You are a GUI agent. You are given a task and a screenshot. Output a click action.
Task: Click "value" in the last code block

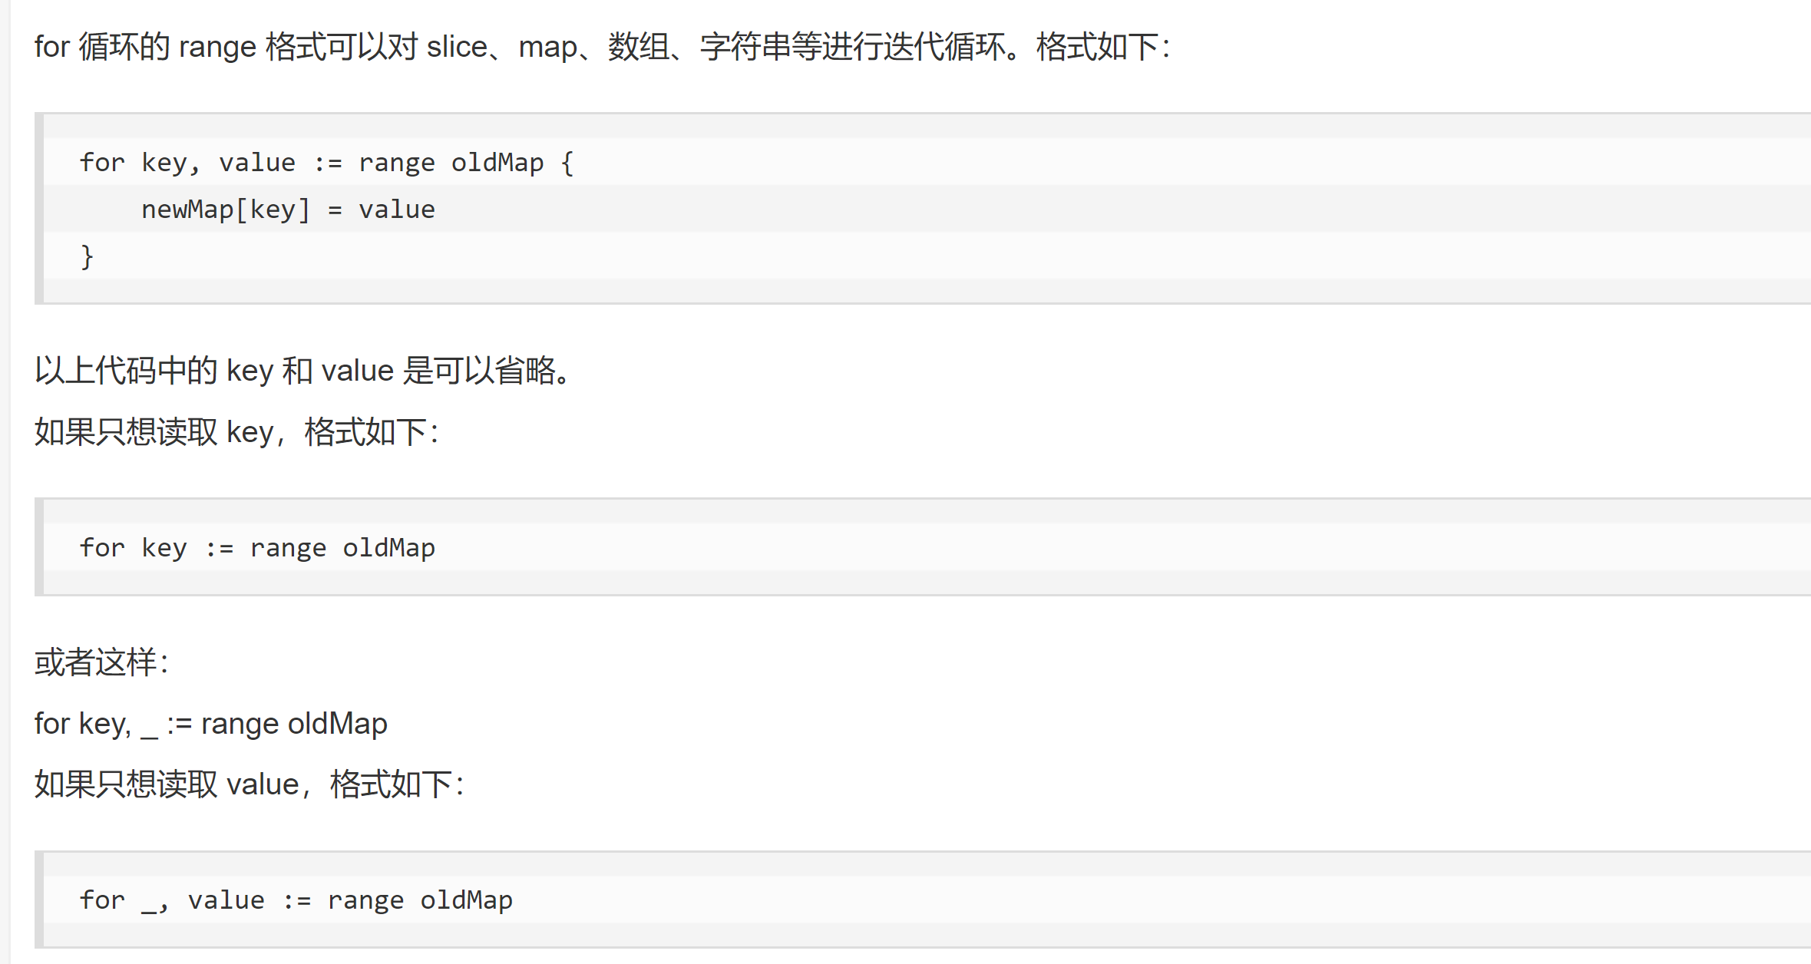pos(226,900)
